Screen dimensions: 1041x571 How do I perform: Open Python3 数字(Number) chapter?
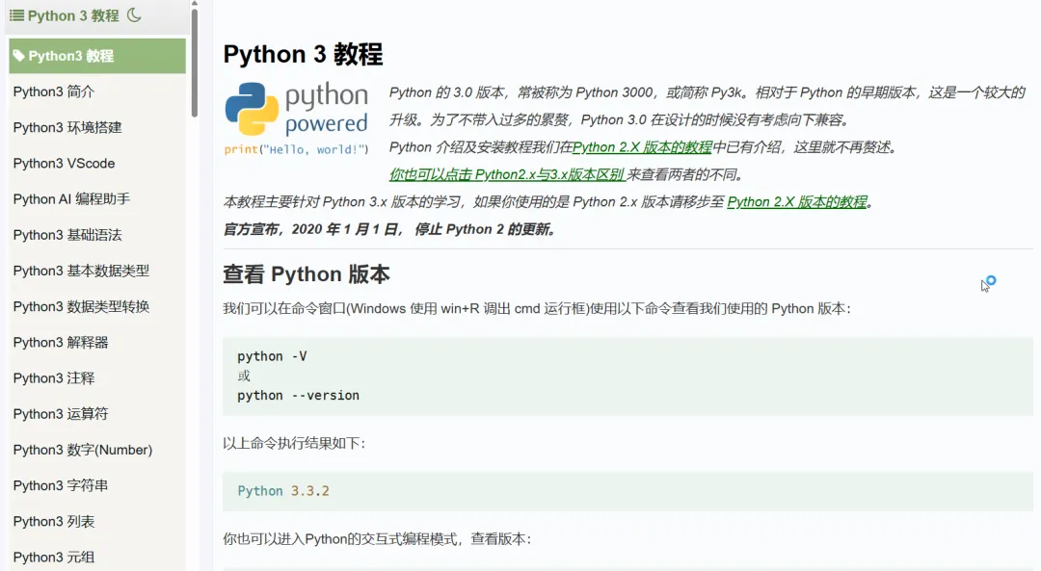tap(83, 450)
